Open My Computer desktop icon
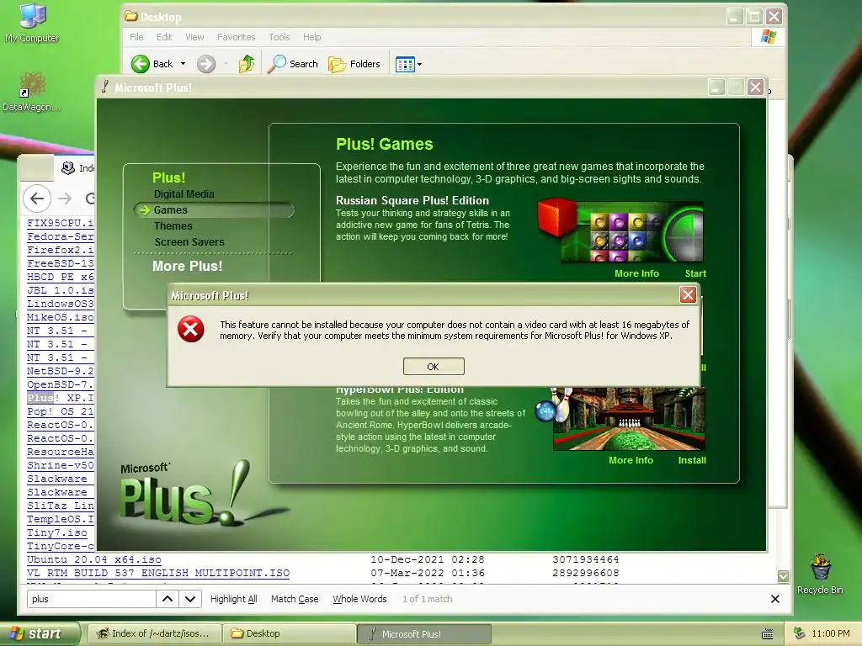This screenshot has height=646, width=862. point(32,24)
